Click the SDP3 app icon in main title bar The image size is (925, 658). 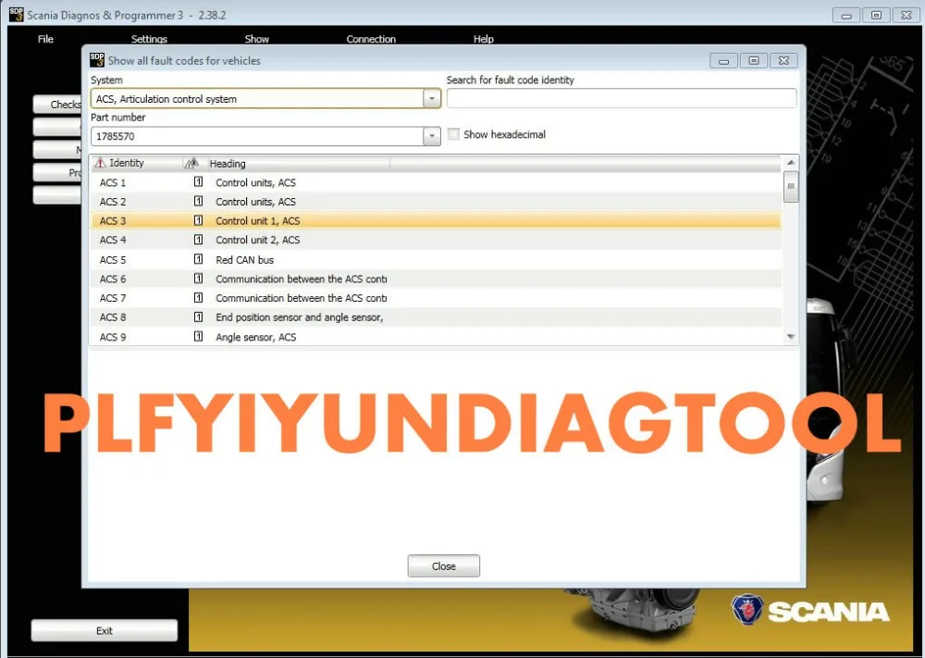(17, 14)
